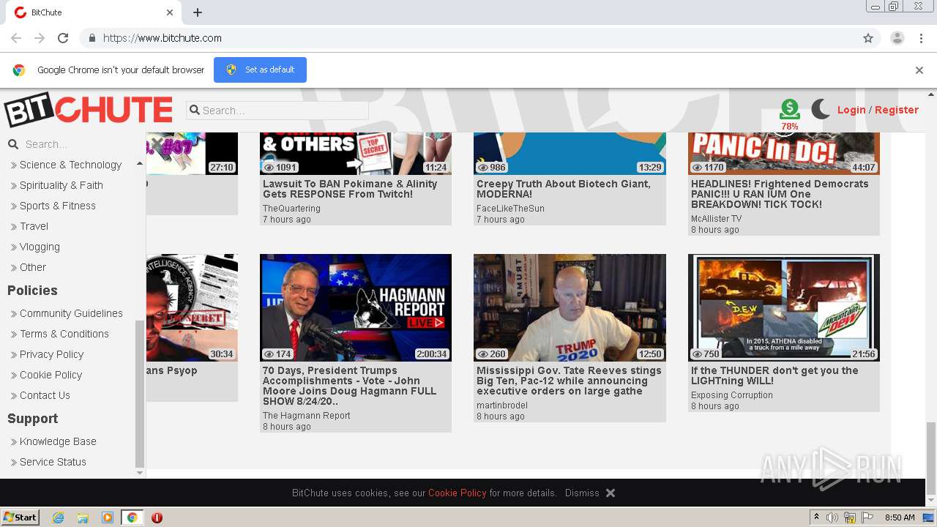Open the Knowledge Base page

click(58, 441)
